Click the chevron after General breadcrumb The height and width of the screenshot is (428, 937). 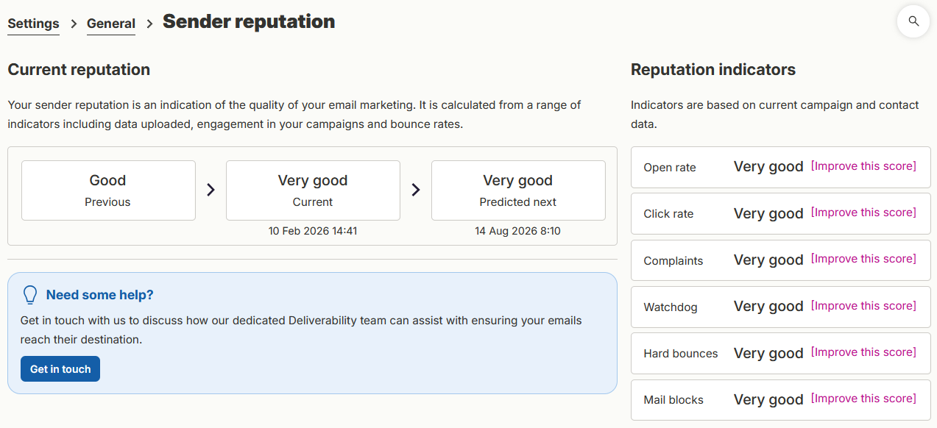pyautogui.click(x=149, y=24)
